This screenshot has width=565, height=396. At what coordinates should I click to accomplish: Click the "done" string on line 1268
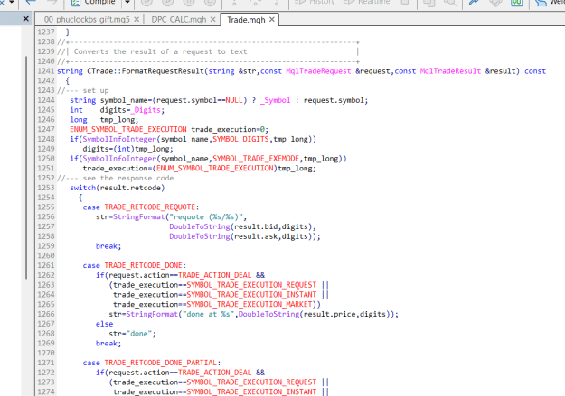tap(139, 334)
